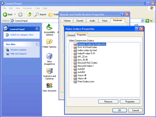This screenshot has height=117, width=156.
Task: Select DivX 4.0 Final Codec in the list
Action: coord(87,47)
